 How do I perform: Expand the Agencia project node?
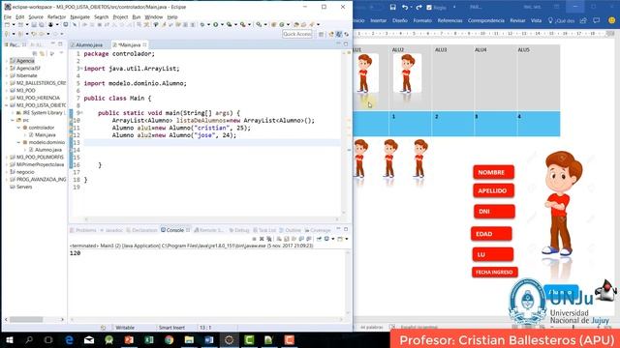pos(7,61)
